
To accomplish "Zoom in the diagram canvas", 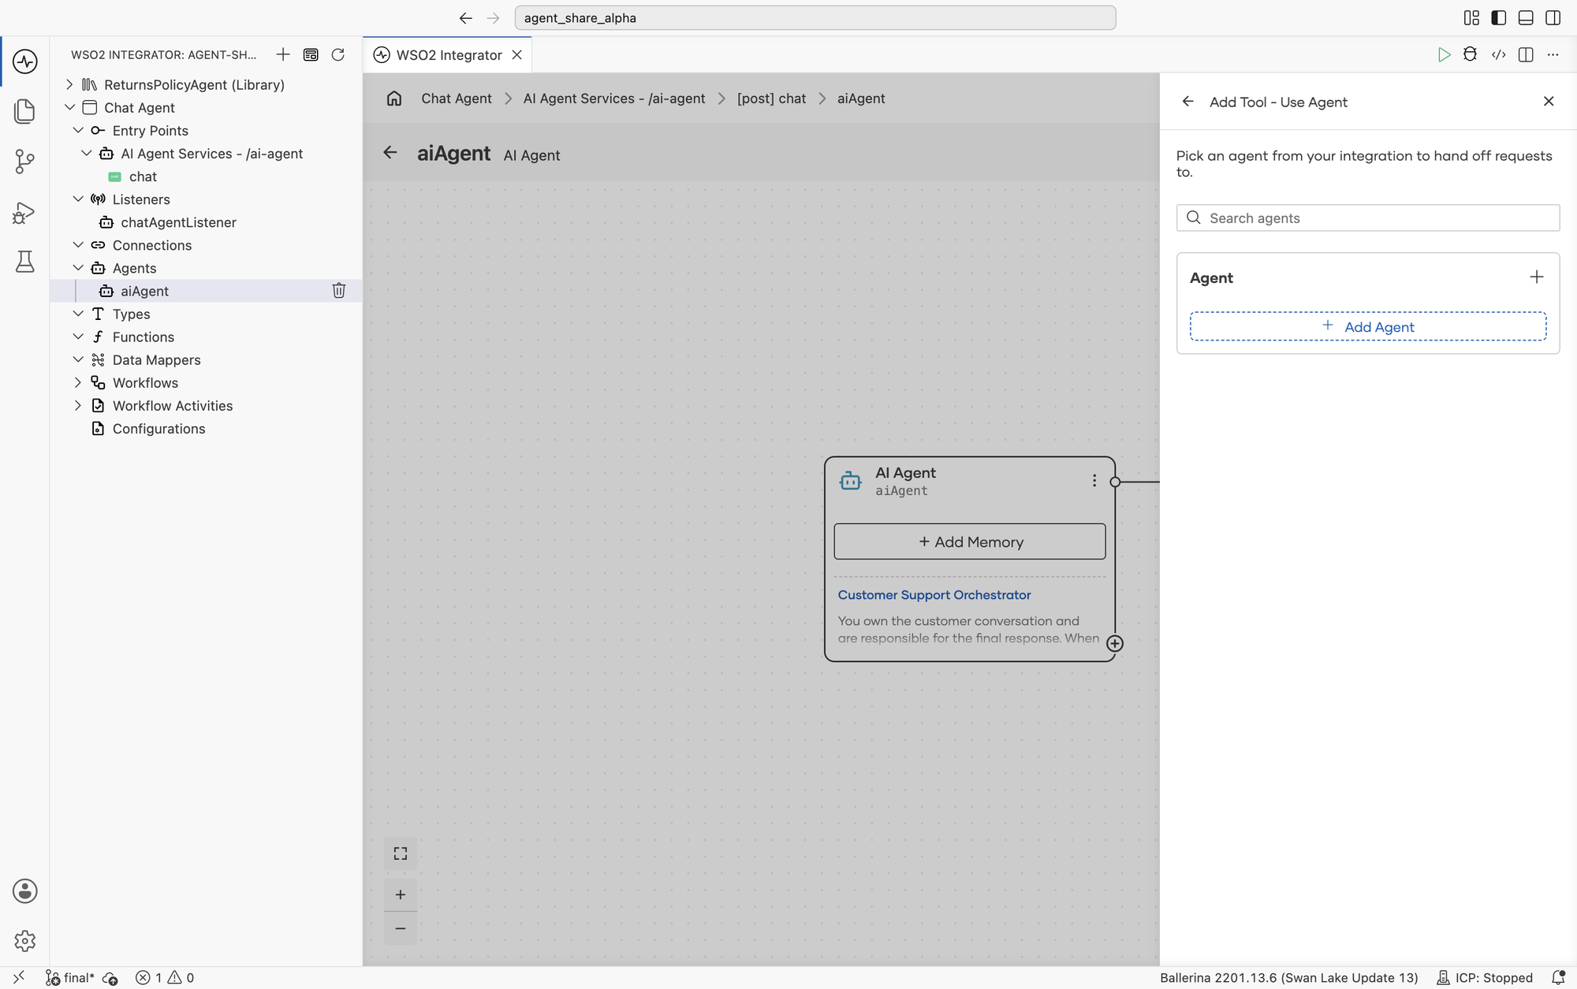I will [x=401, y=894].
